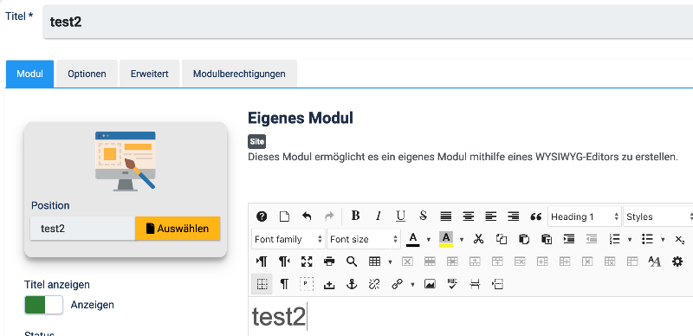Open the Heading 1 format dropdown
The height and width of the screenshot is (336, 693).
pyautogui.click(x=584, y=216)
